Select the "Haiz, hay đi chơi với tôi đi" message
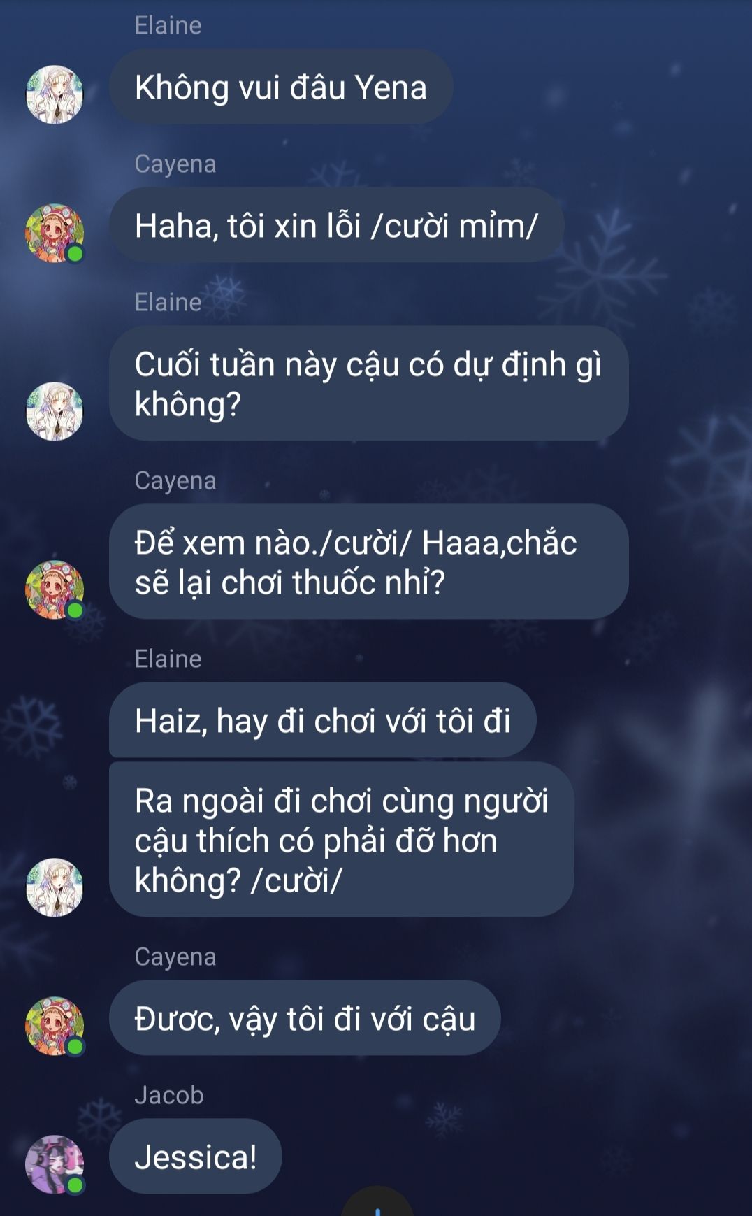 (x=322, y=720)
